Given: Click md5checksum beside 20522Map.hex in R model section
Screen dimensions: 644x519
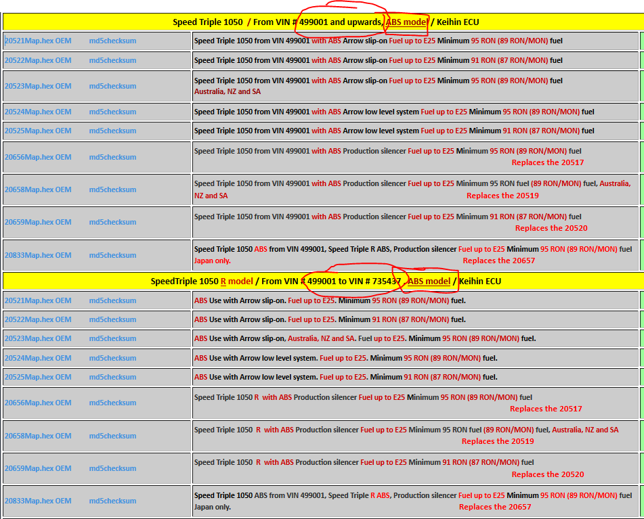Looking at the screenshot, I should click(x=112, y=319).
